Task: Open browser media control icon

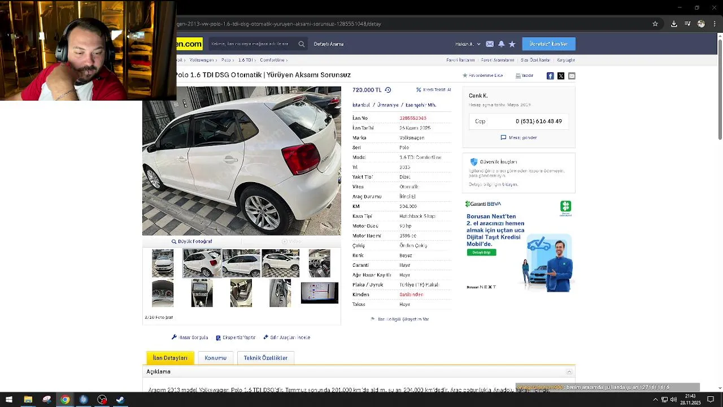Action: [x=687, y=24]
